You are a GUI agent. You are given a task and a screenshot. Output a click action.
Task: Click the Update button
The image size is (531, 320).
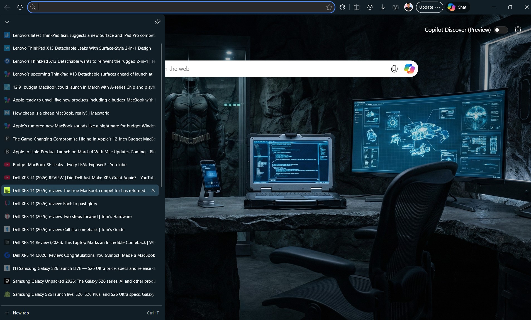pos(426,7)
